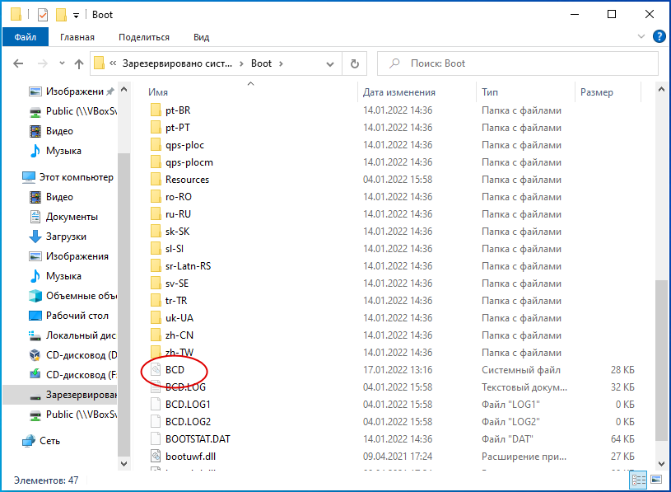
Task: Select the pt-PT folder
Action: pyautogui.click(x=178, y=128)
